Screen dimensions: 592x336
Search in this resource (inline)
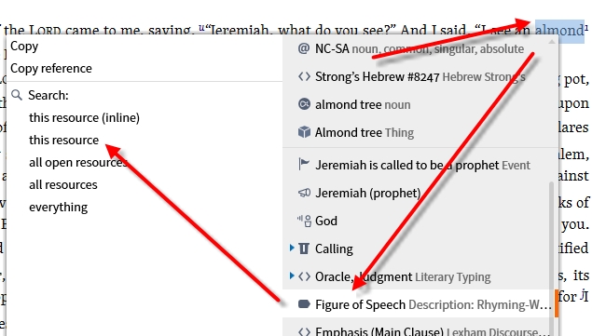click(84, 117)
